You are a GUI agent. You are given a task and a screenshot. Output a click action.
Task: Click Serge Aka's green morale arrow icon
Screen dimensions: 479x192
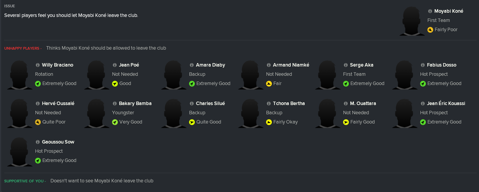click(346, 83)
